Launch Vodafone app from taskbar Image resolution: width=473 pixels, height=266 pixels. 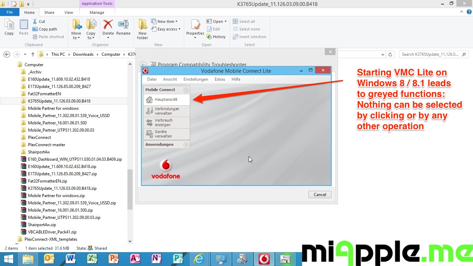pyautogui.click(x=264, y=259)
